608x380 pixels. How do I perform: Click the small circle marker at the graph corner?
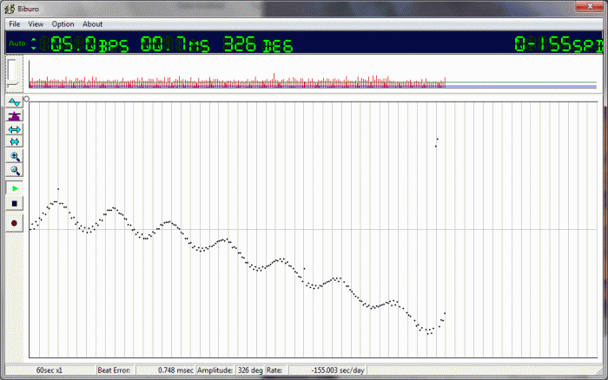click(x=27, y=99)
